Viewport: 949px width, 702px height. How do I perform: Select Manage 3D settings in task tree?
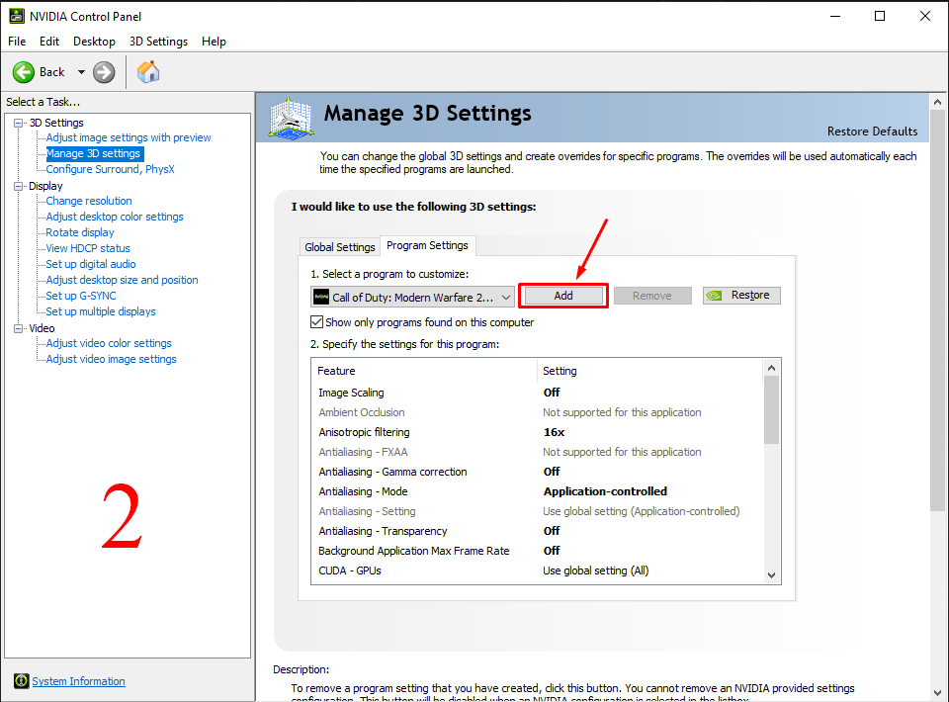pos(94,153)
